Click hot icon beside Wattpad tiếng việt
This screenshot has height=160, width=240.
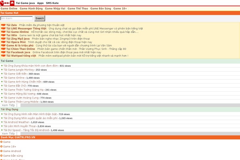(x=3, y=56)
